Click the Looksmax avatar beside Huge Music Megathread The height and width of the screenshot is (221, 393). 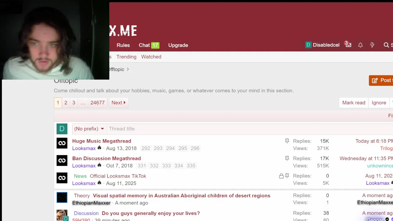point(62,143)
